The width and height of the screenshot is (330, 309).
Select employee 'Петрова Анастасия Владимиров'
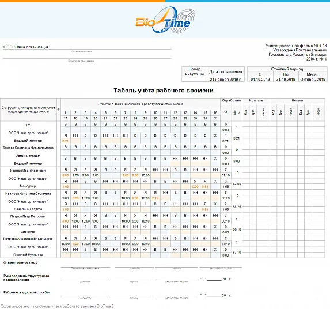28,239
